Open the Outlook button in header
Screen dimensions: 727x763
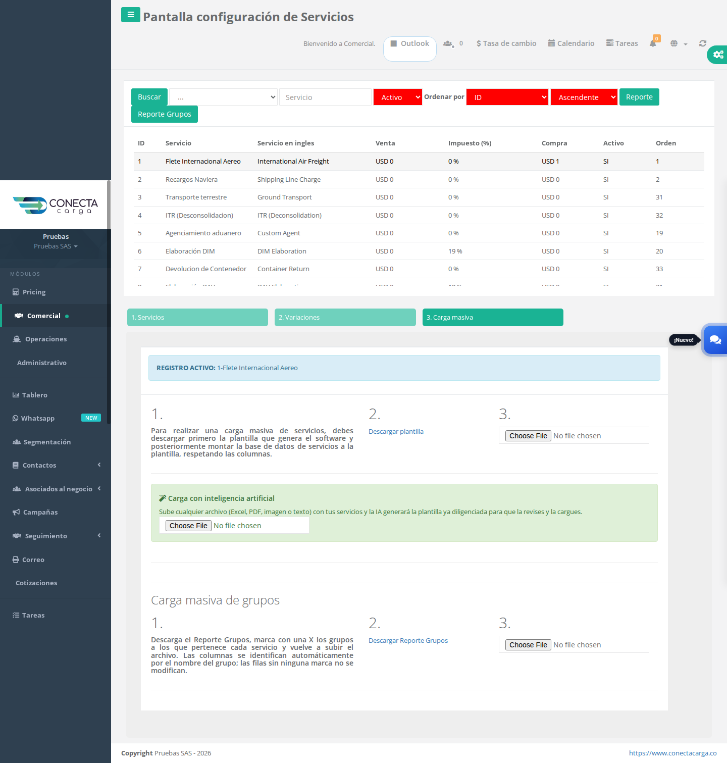point(410,48)
